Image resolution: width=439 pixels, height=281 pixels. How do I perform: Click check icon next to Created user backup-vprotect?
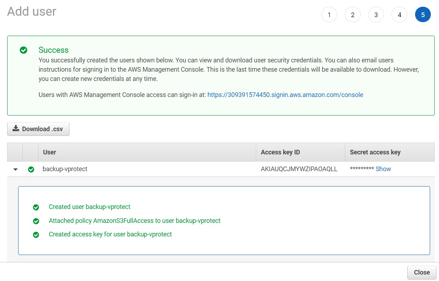tap(36, 207)
